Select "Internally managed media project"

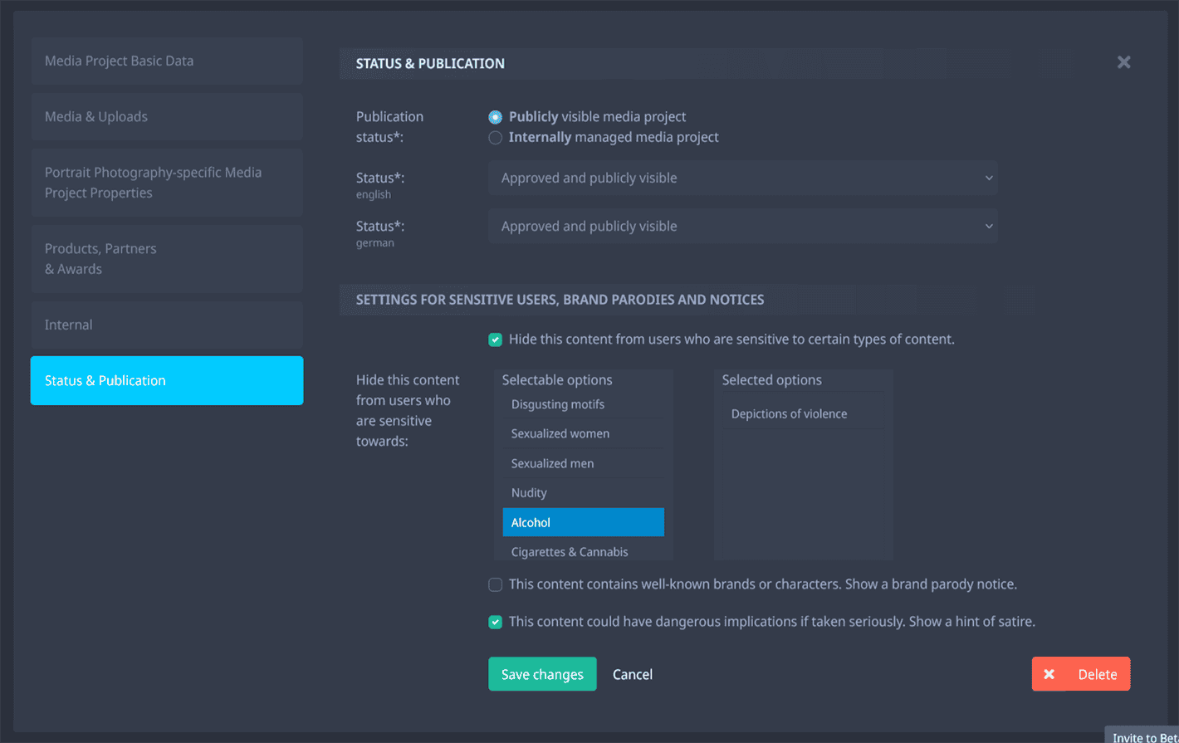[495, 137]
